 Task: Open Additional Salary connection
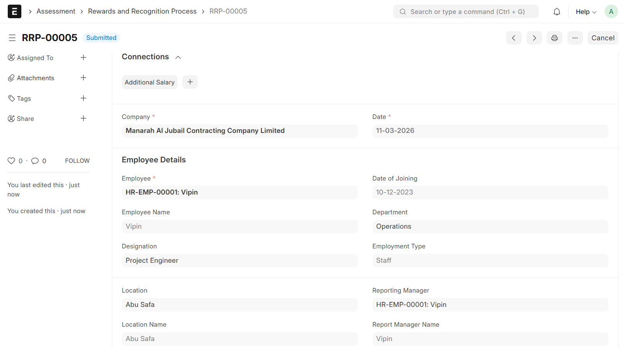tap(149, 82)
